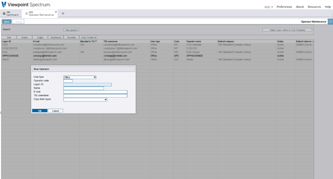Open the CCD company dropdown in header
The width and height of the screenshot is (333, 179).
269,7
